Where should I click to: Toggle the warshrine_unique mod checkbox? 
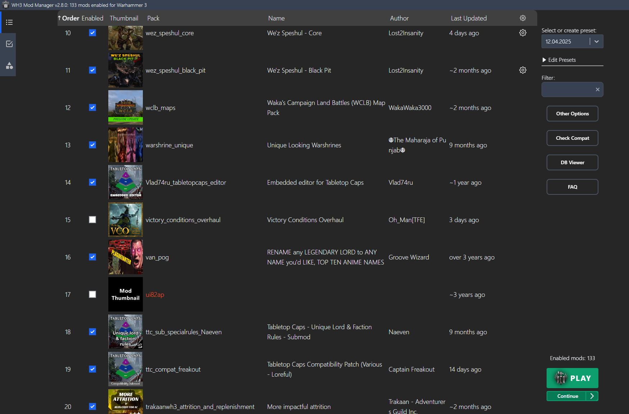[x=92, y=145]
